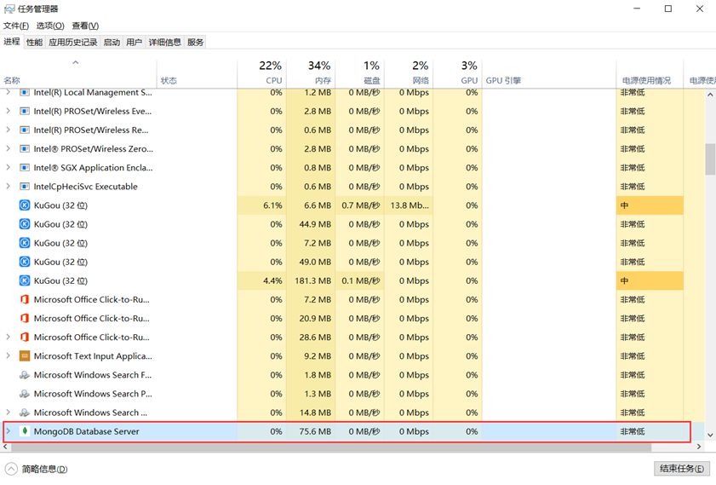The image size is (716, 485).
Task: Sort by the 网络 column header
Action: click(409, 73)
